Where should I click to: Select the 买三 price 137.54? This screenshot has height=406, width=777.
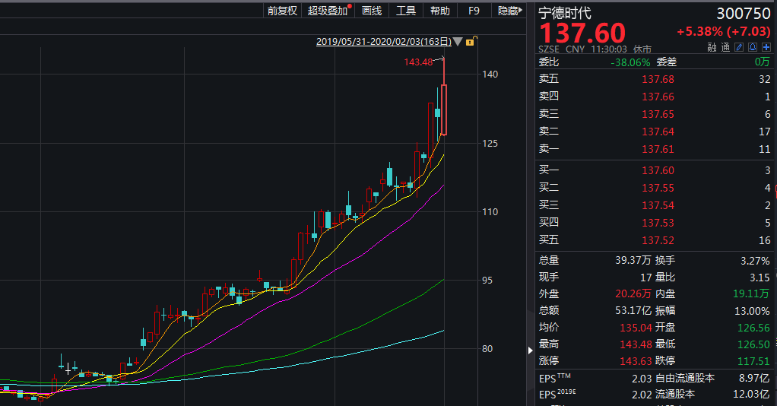click(658, 205)
